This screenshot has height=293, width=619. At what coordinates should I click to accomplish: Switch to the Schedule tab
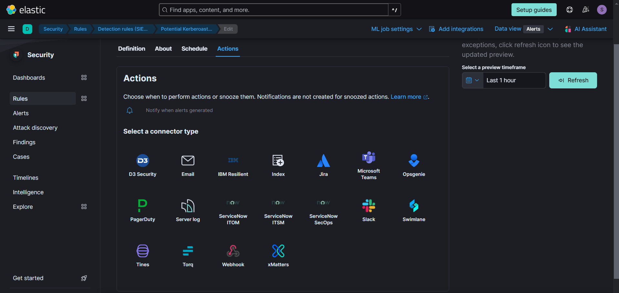[194, 49]
